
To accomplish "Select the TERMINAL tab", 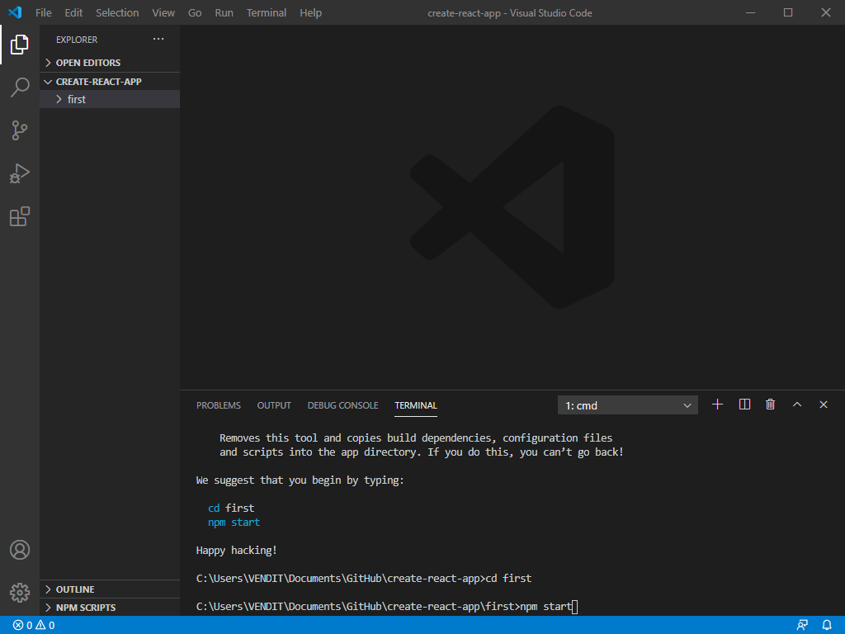I will (416, 405).
